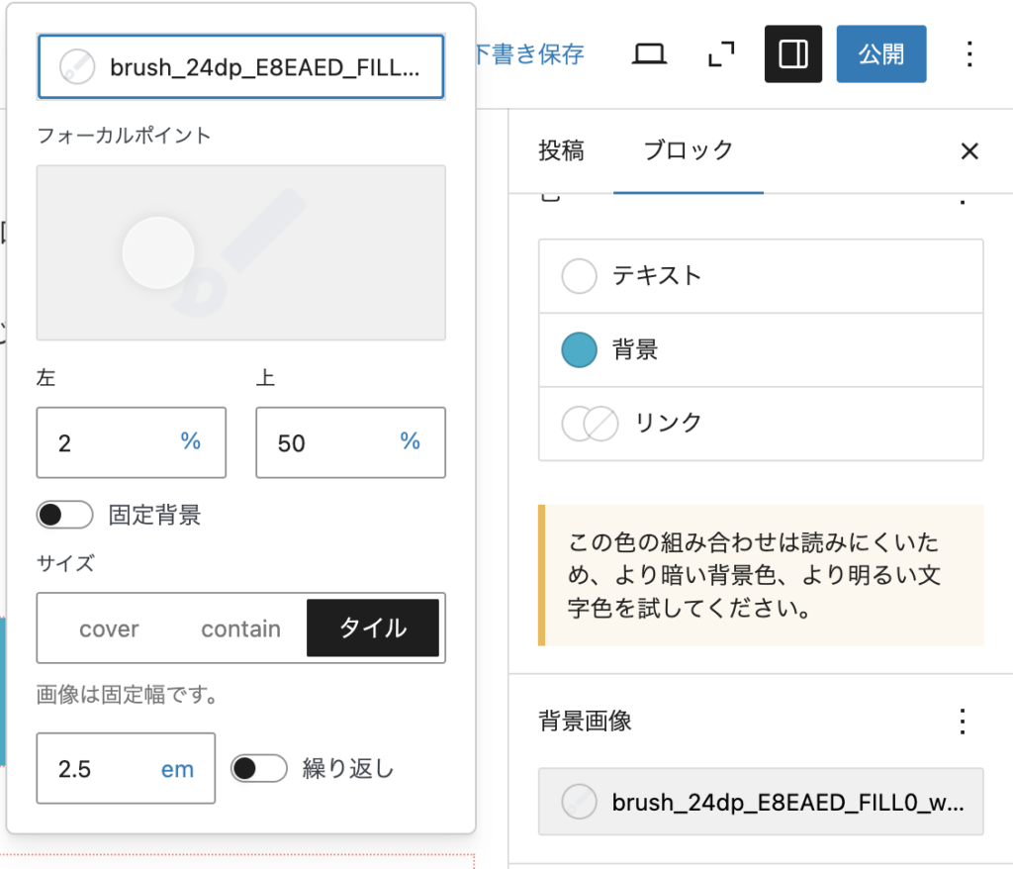Open the em unit selector
This screenshot has width=1013, height=869.
point(177,769)
